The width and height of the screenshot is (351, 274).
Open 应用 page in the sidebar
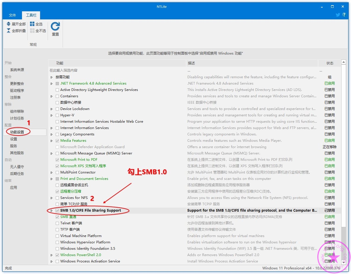coord(14,188)
